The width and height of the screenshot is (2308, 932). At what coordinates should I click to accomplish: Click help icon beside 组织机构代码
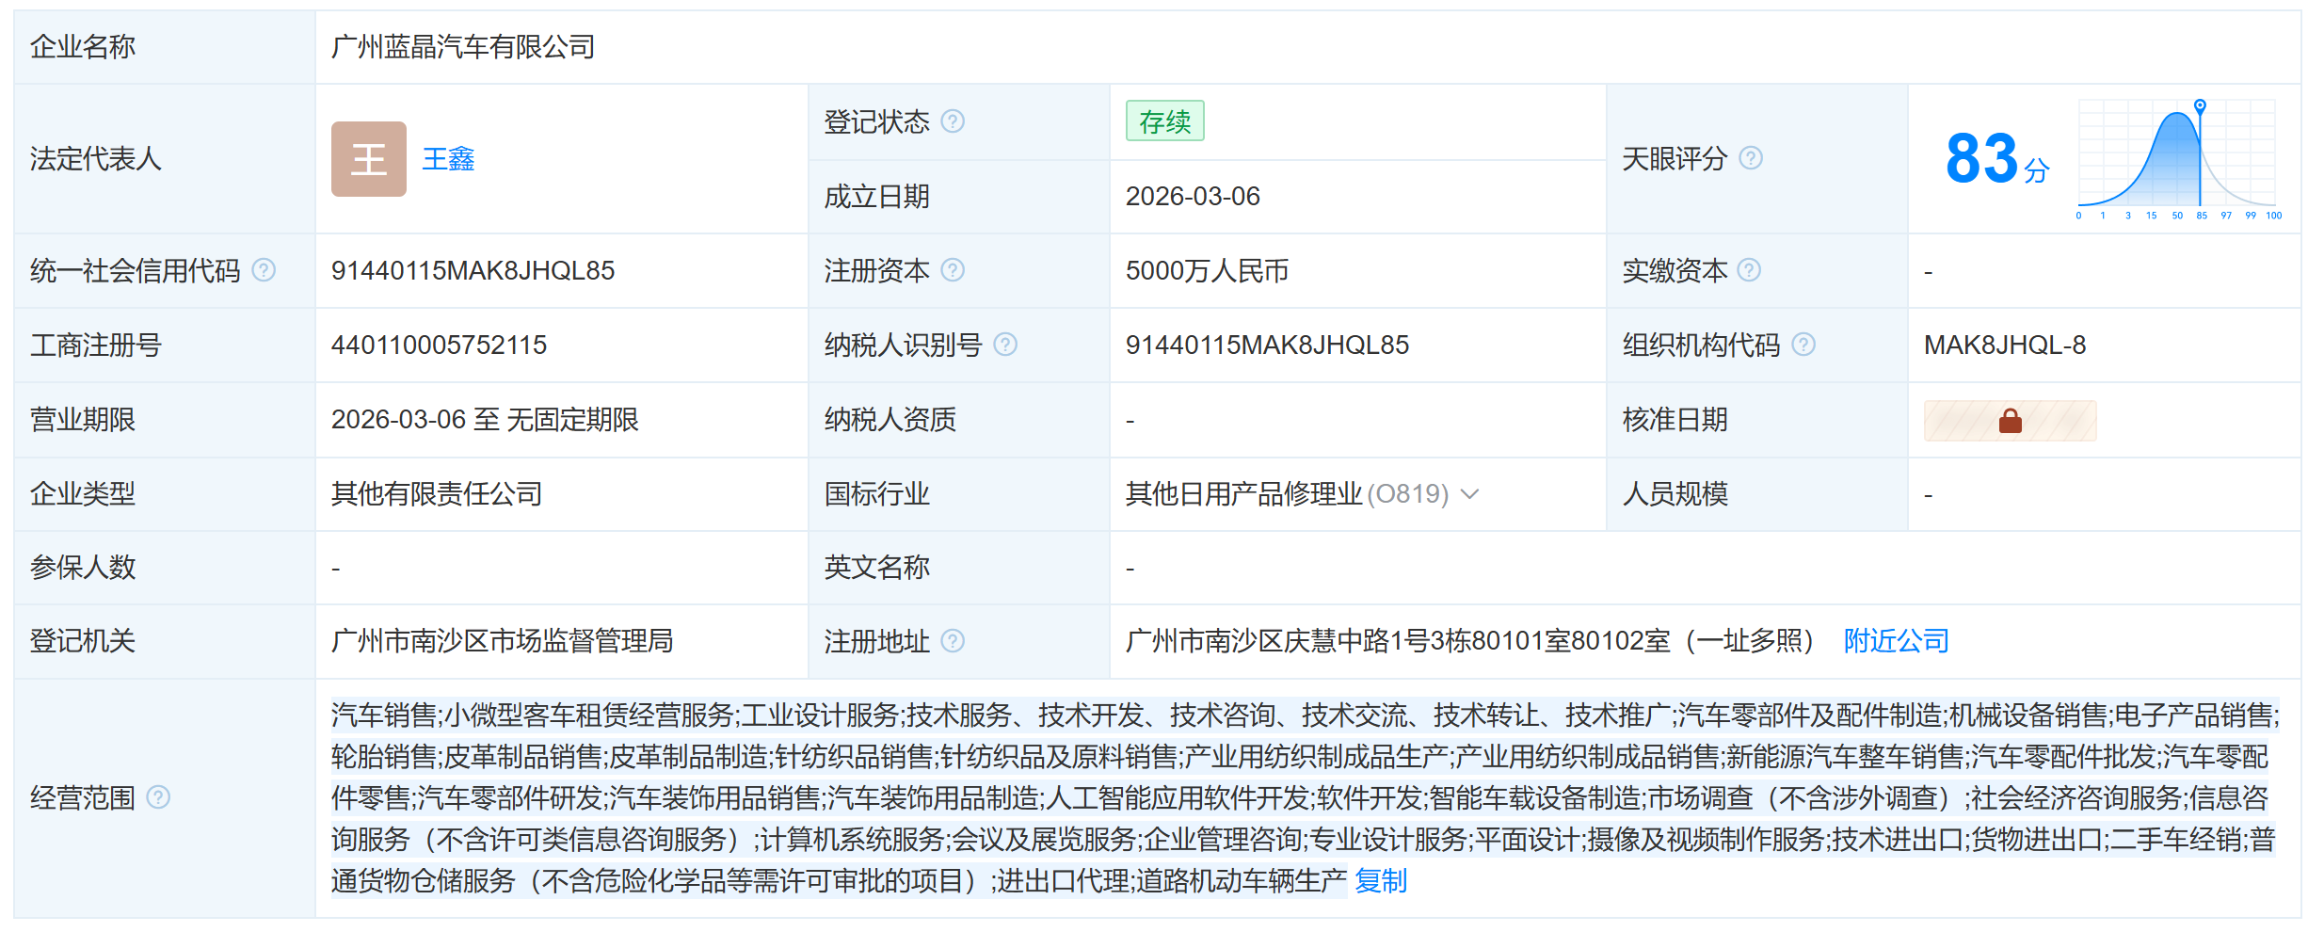tap(1803, 345)
